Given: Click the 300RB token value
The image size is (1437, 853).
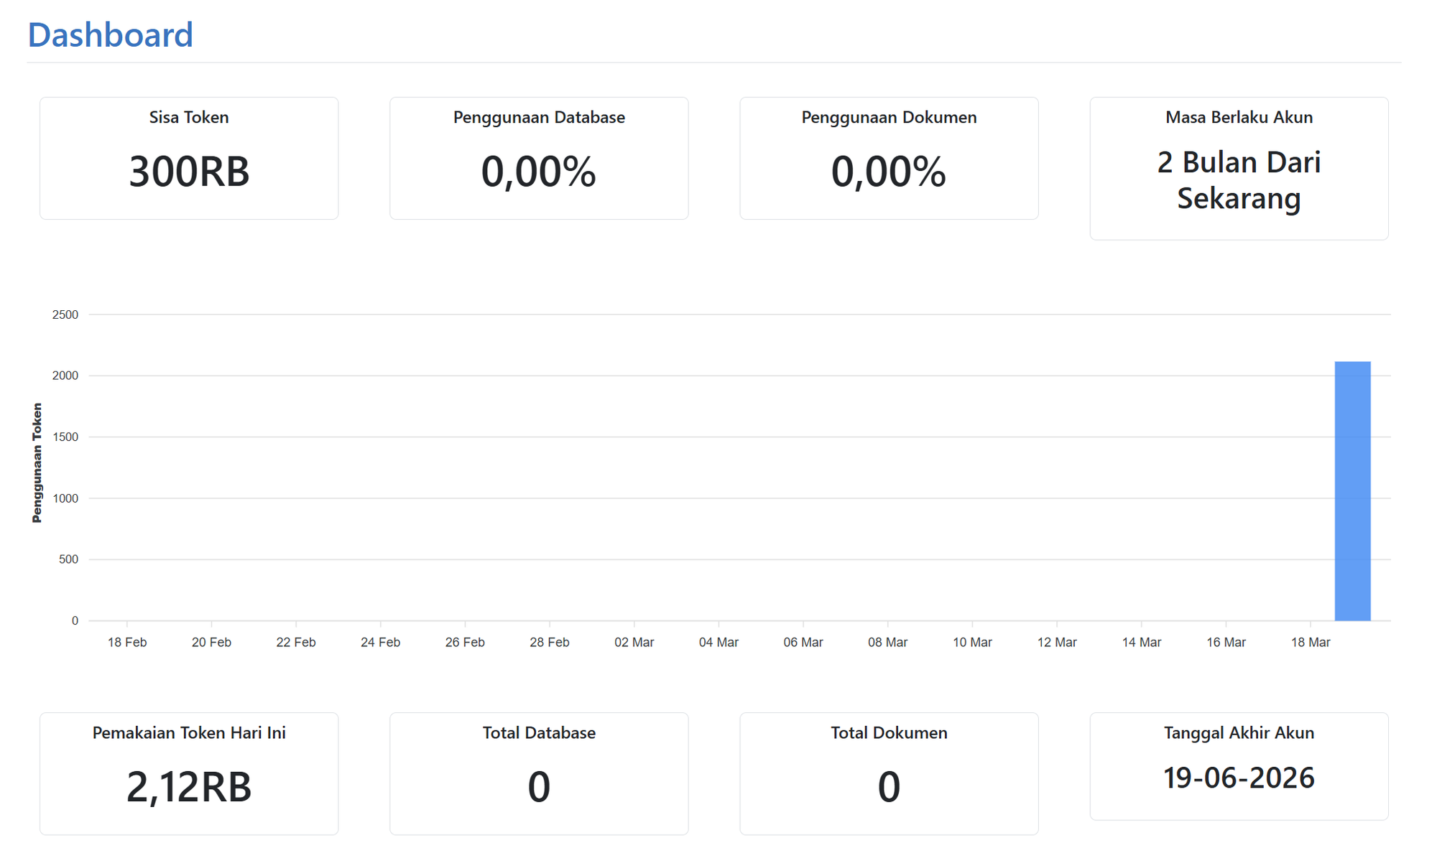Looking at the screenshot, I should [189, 170].
